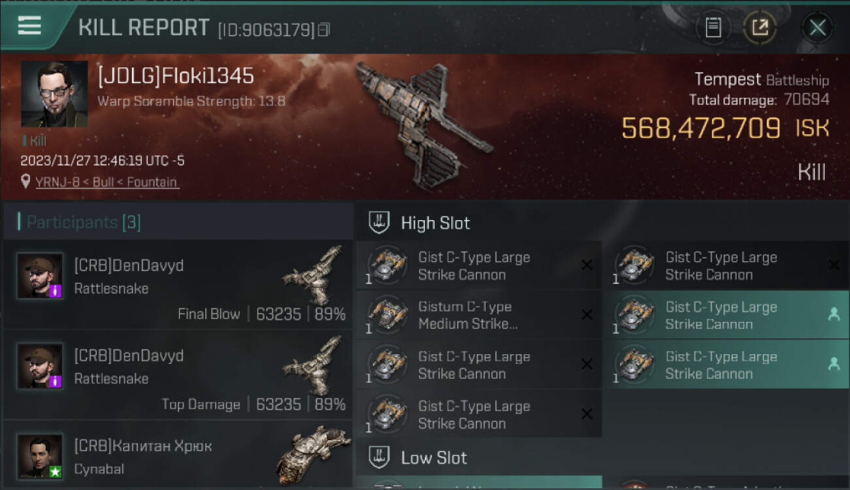Image resolution: width=850 pixels, height=490 pixels.
Task: Copy the kill report ID icon
Action: (324, 29)
